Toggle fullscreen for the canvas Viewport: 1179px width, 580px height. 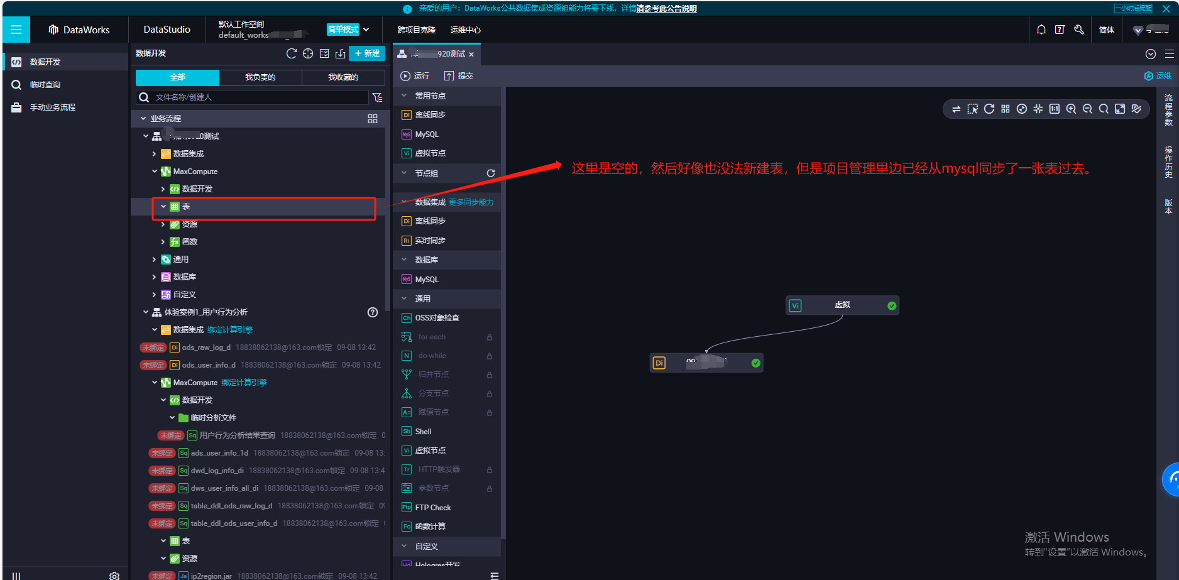[x=1120, y=109]
